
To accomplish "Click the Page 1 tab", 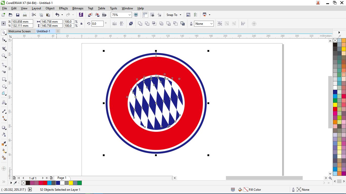I will (x=62, y=178).
